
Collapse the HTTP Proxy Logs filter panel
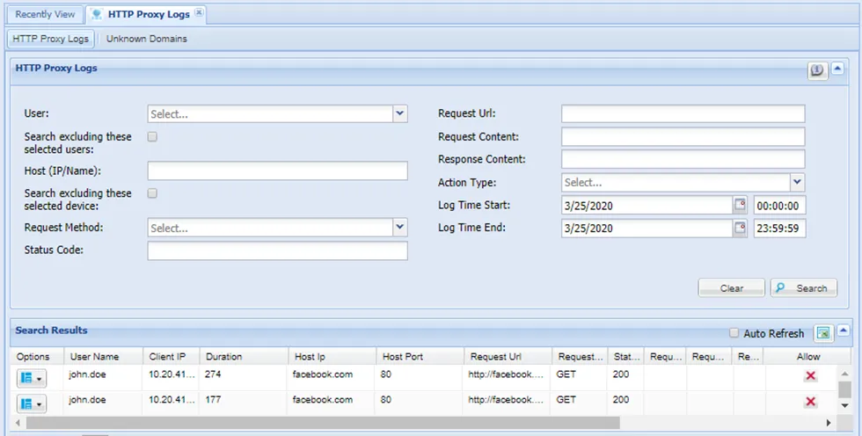(837, 69)
